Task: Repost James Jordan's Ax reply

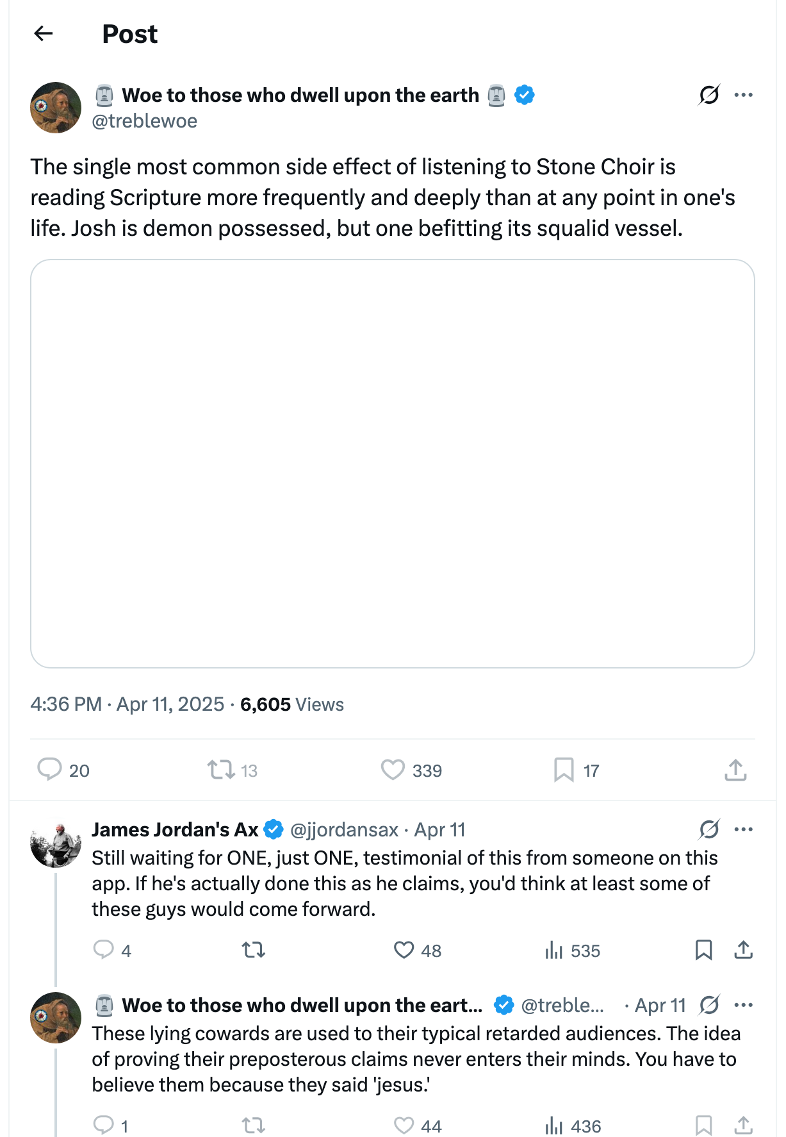Action: tap(254, 950)
